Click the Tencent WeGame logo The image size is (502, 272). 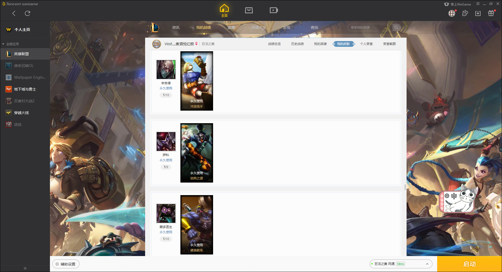pyautogui.click(x=20, y=4)
